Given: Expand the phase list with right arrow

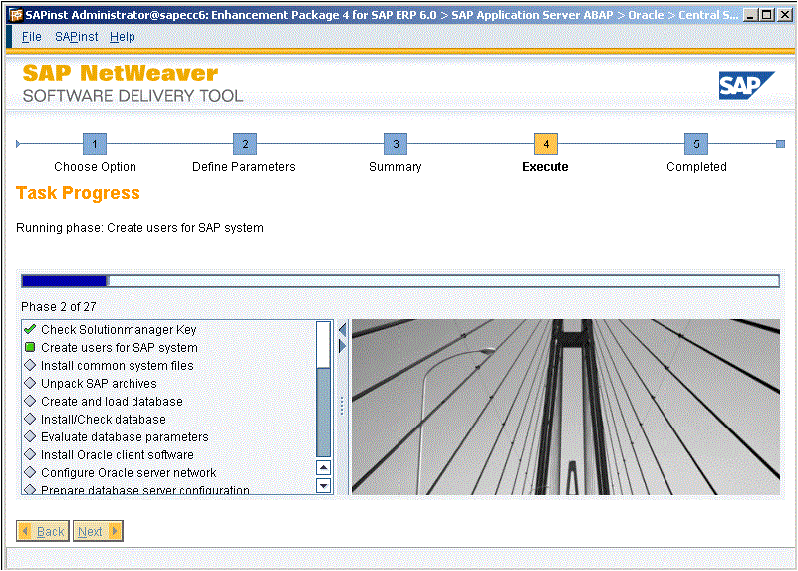Looking at the screenshot, I should pyautogui.click(x=343, y=346).
